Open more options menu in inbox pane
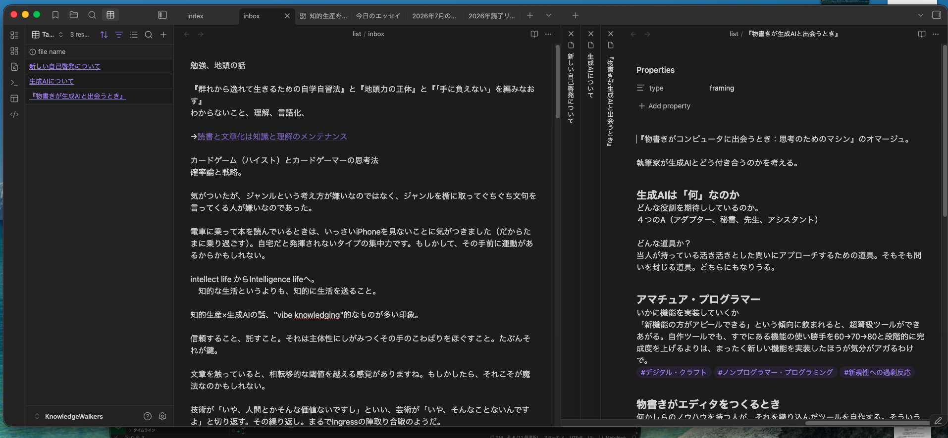Viewport: 948px width, 438px height. point(548,34)
